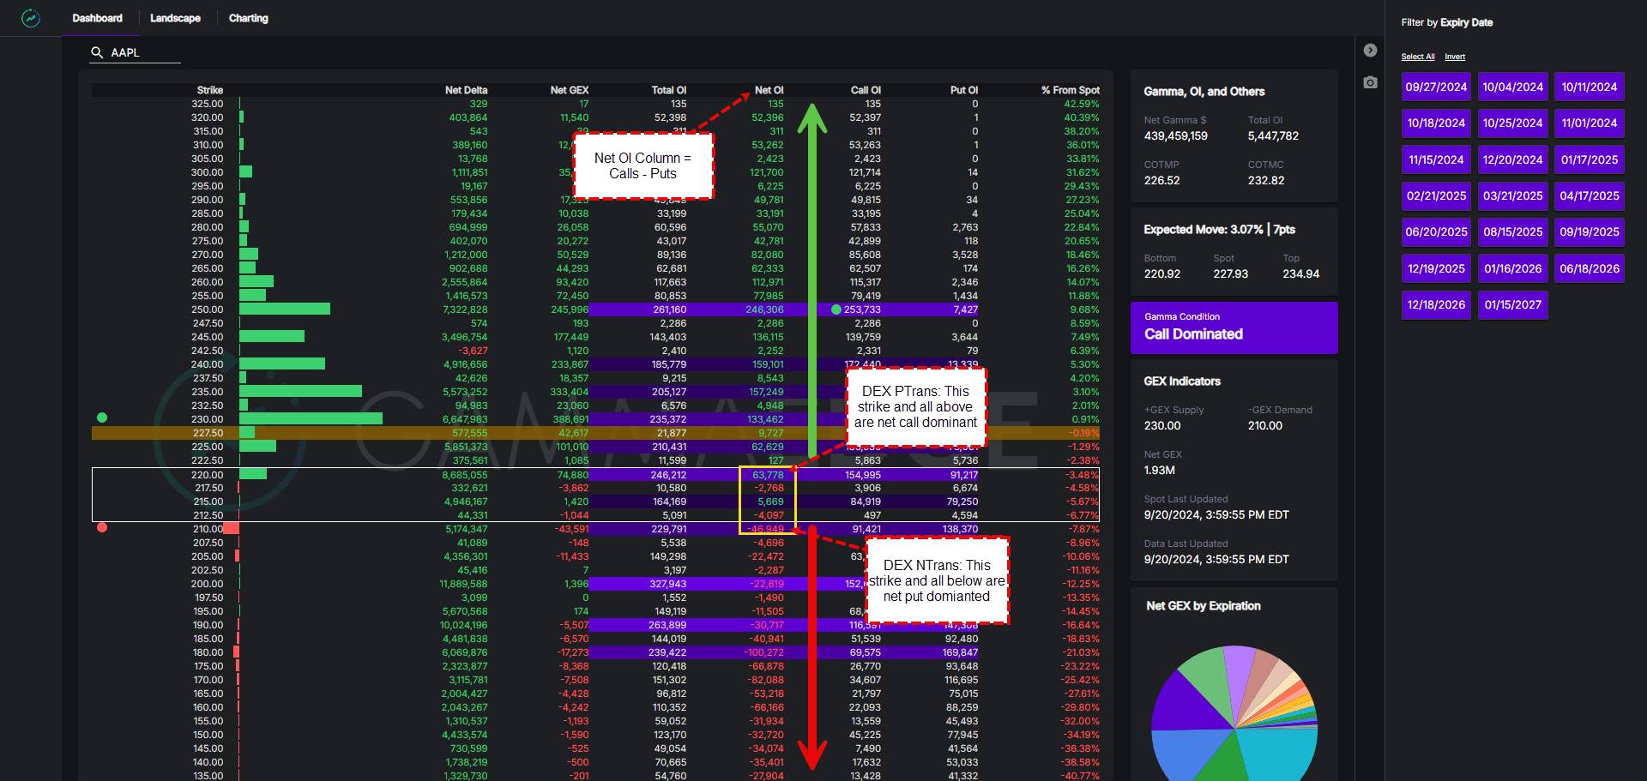Click the green dot beside strike 230.00
Screen dimensions: 1647x781
click(x=102, y=418)
